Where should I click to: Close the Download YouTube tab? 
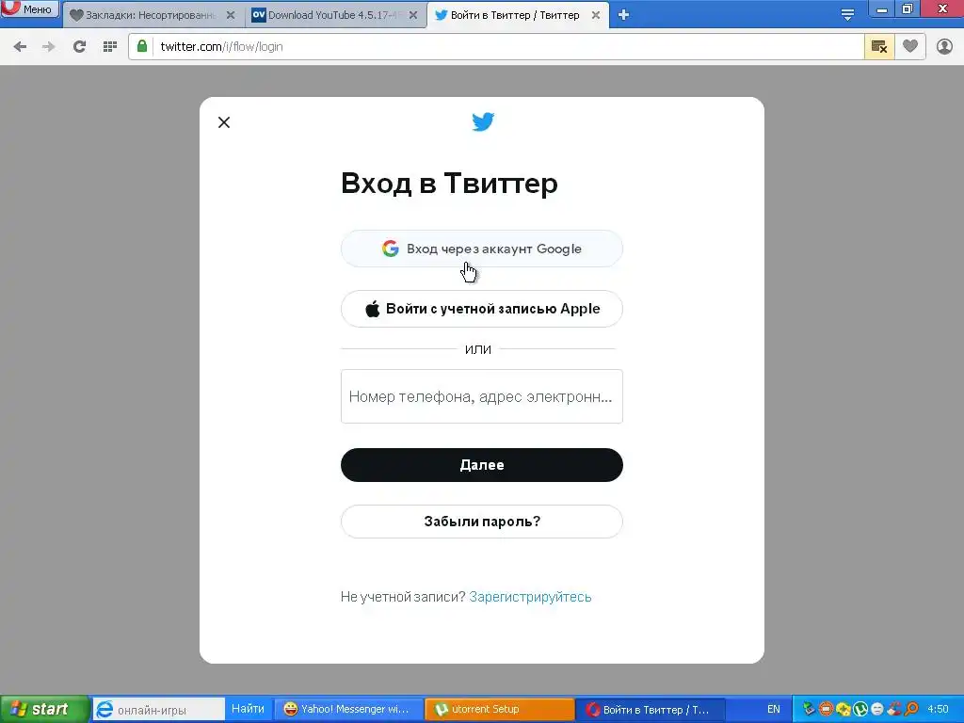(413, 15)
